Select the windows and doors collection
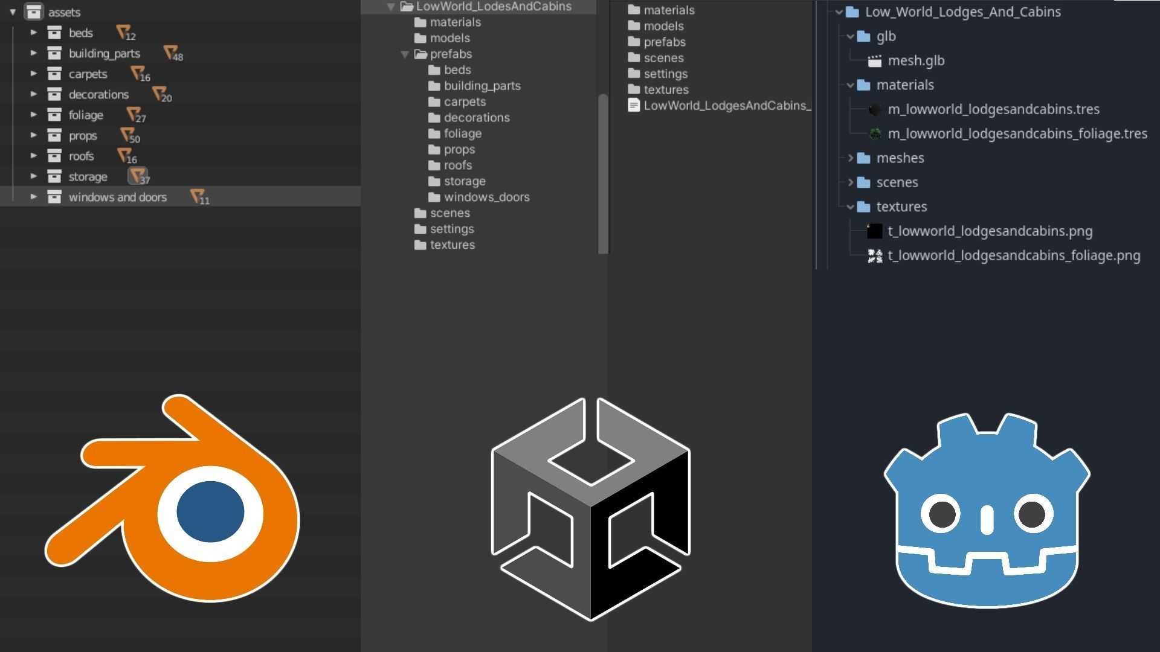This screenshot has width=1160, height=652. (x=118, y=197)
